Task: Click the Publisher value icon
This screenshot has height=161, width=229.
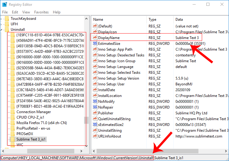Action: tap(95, 113)
